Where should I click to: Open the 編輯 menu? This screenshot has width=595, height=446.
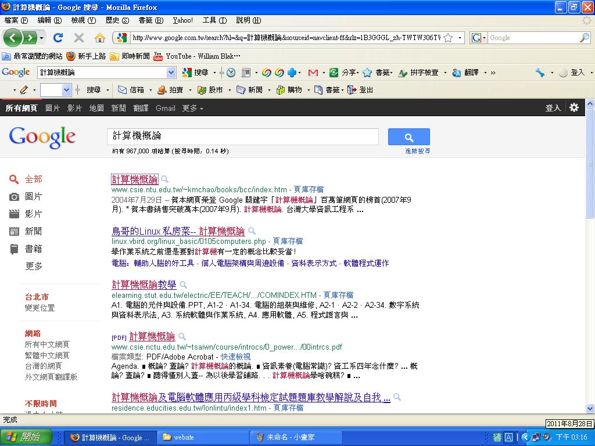tap(50, 20)
